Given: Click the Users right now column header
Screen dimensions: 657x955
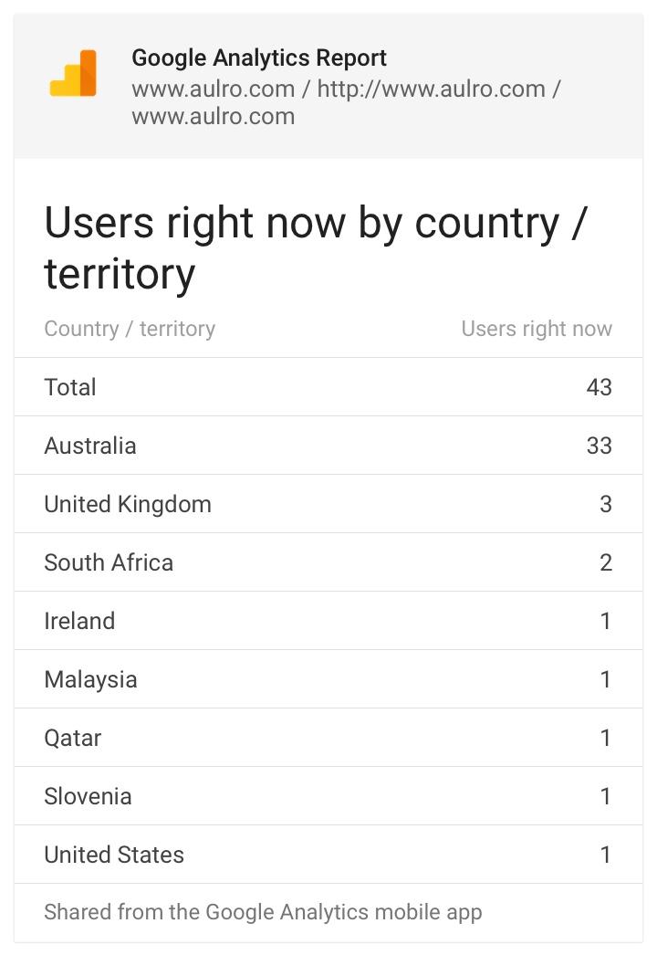Looking at the screenshot, I should 537,329.
